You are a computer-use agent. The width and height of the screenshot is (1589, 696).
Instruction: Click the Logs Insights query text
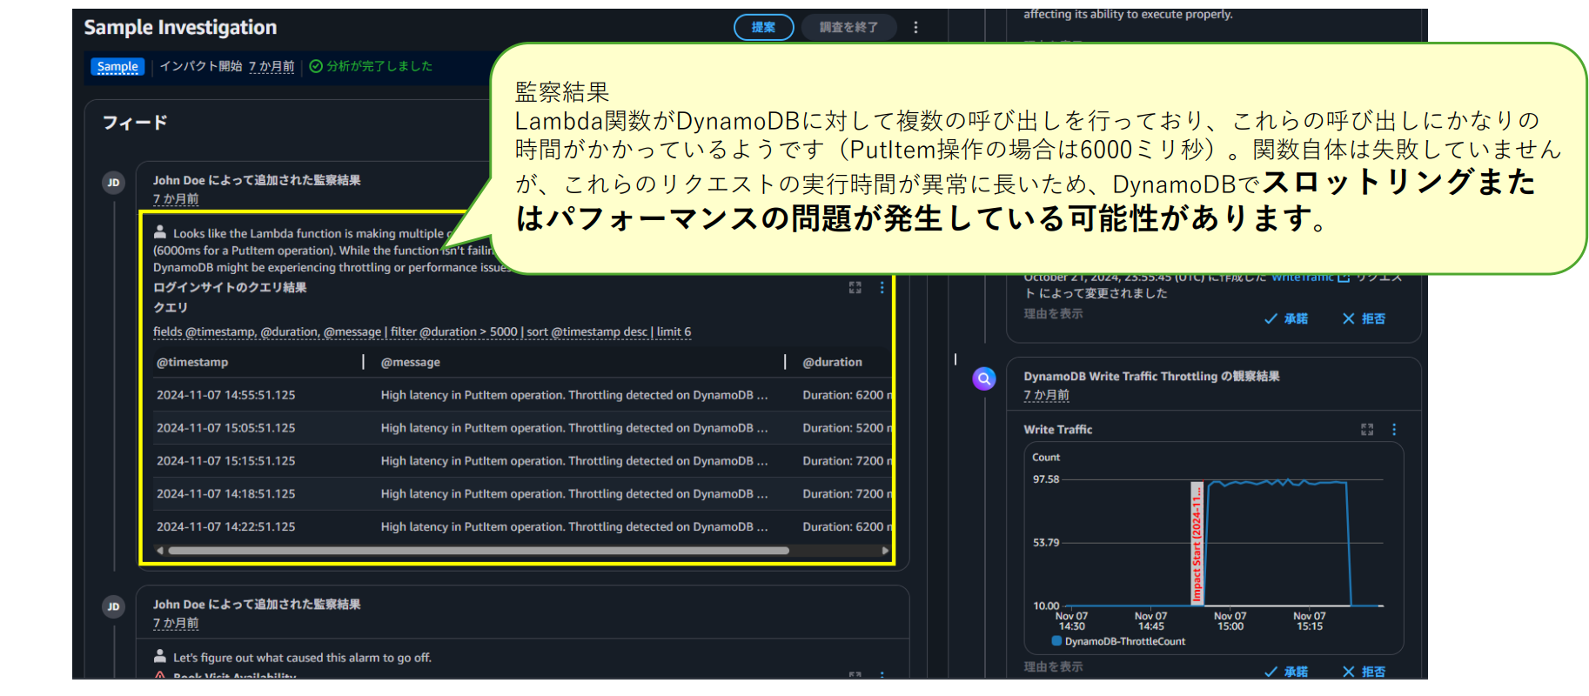(422, 331)
